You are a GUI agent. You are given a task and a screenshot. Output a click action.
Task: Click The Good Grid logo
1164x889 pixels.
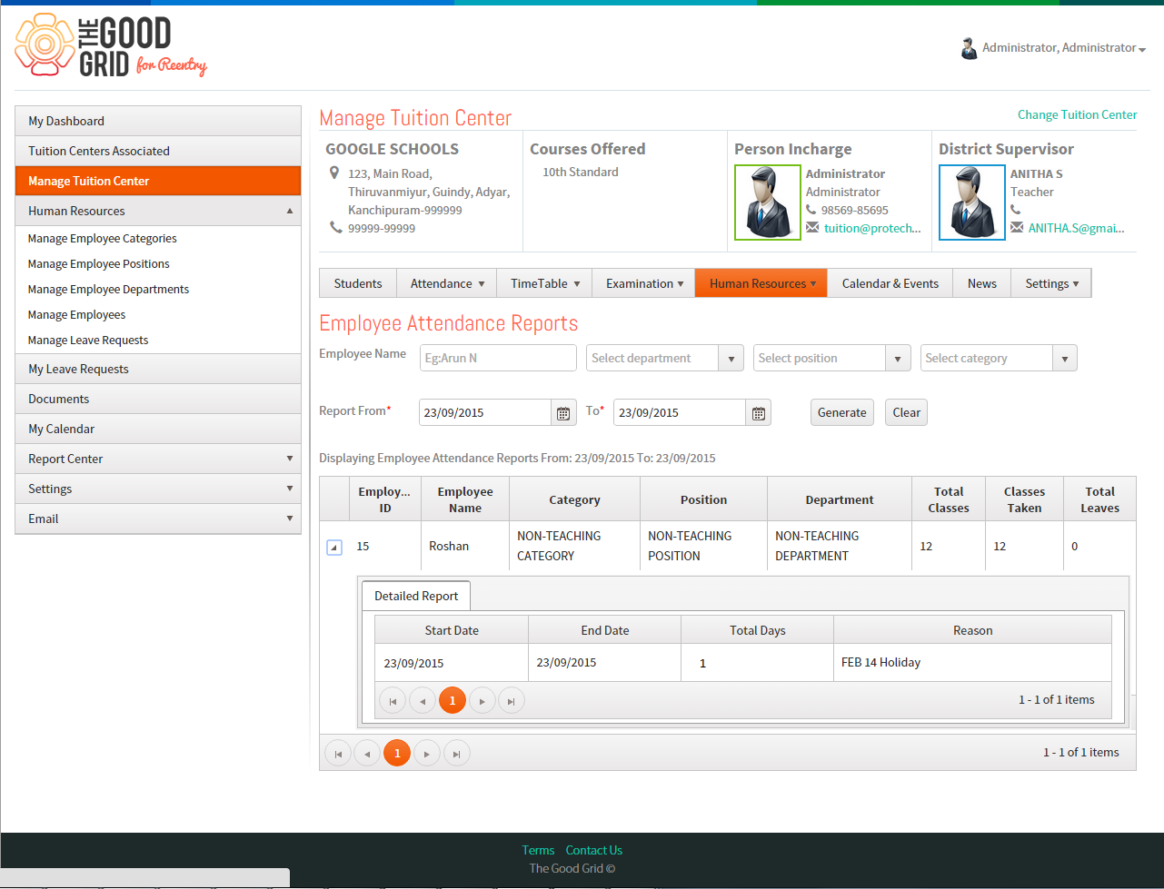[111, 45]
